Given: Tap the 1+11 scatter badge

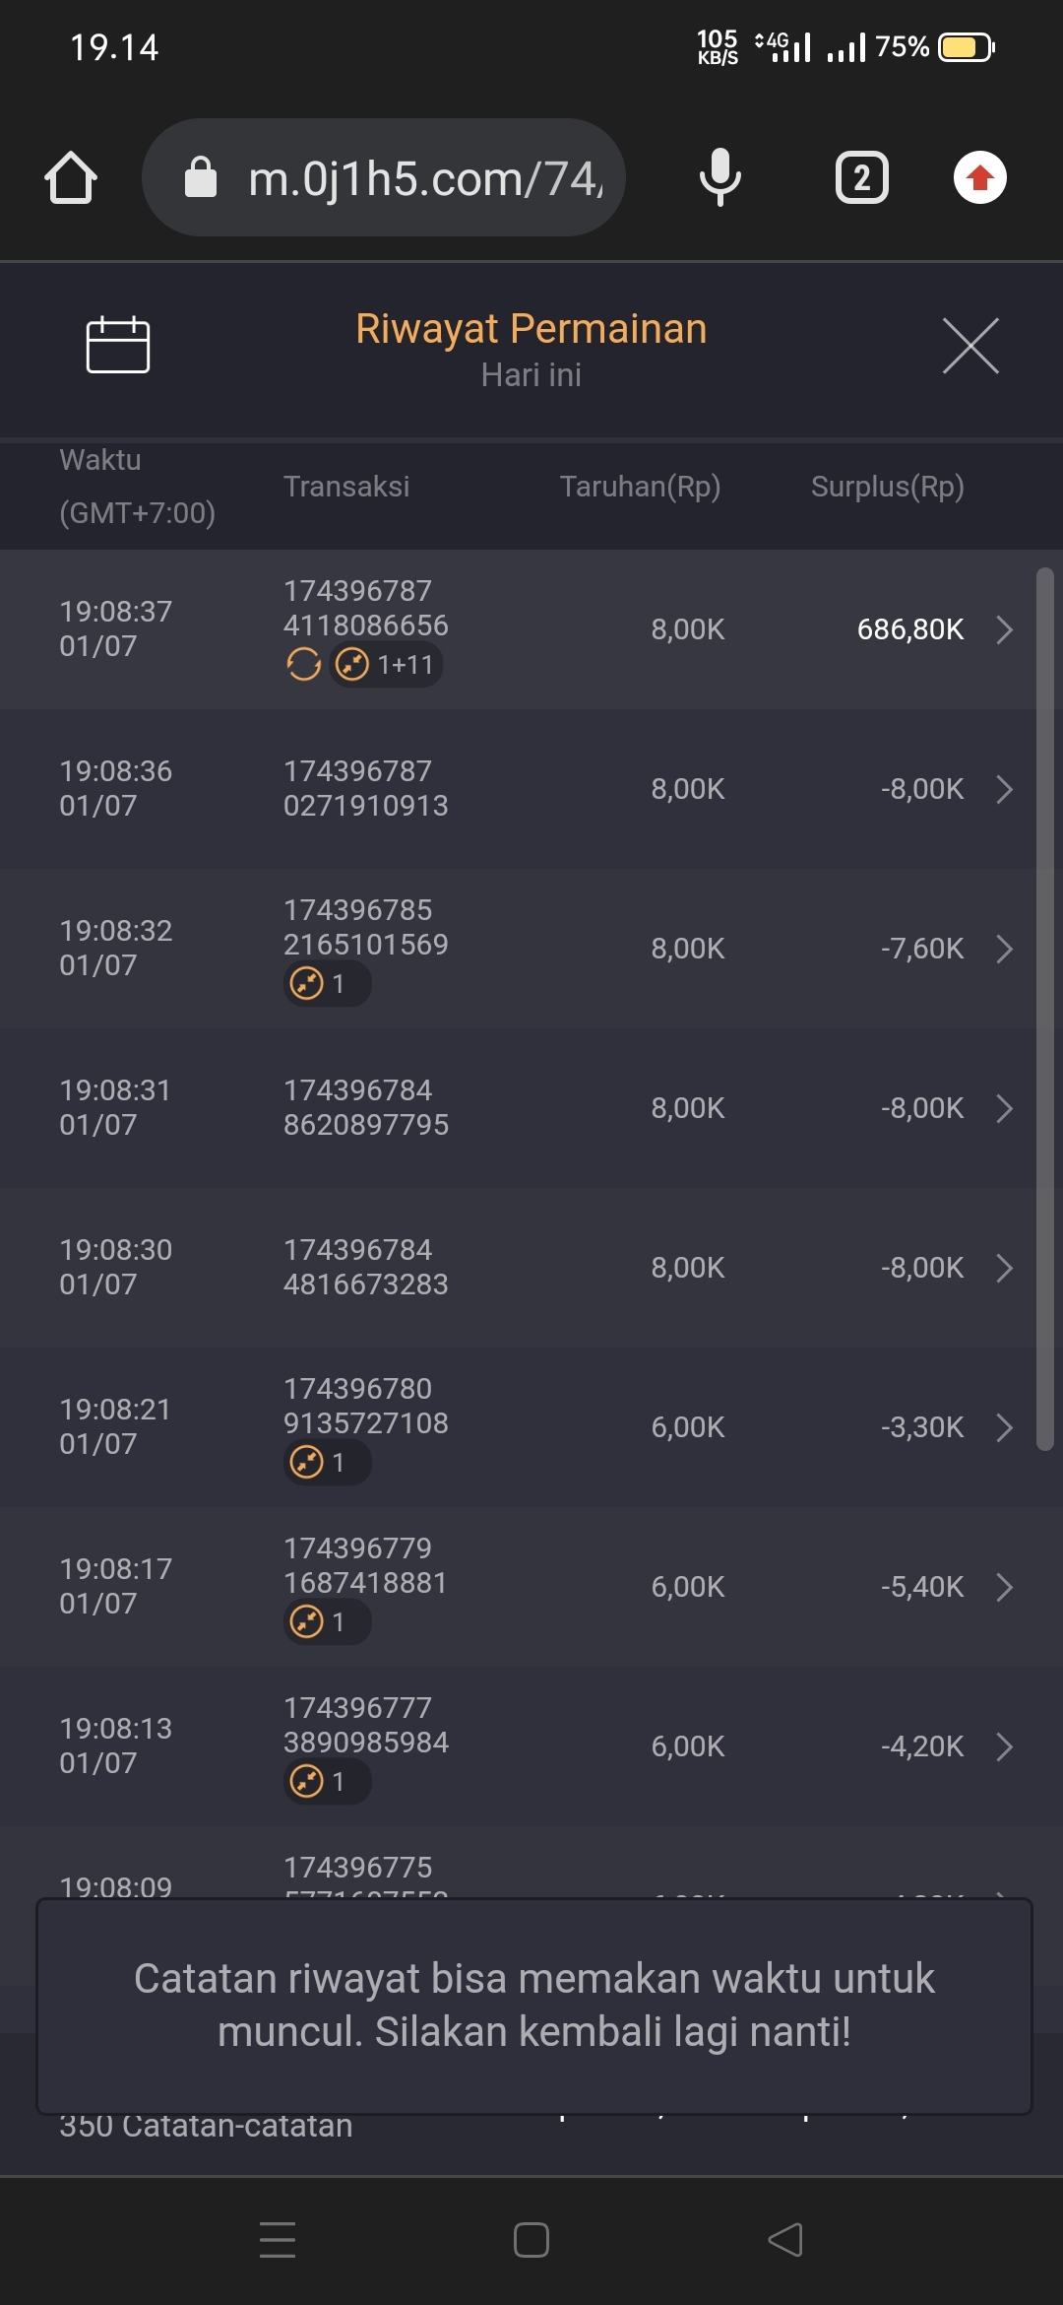Looking at the screenshot, I should [386, 665].
